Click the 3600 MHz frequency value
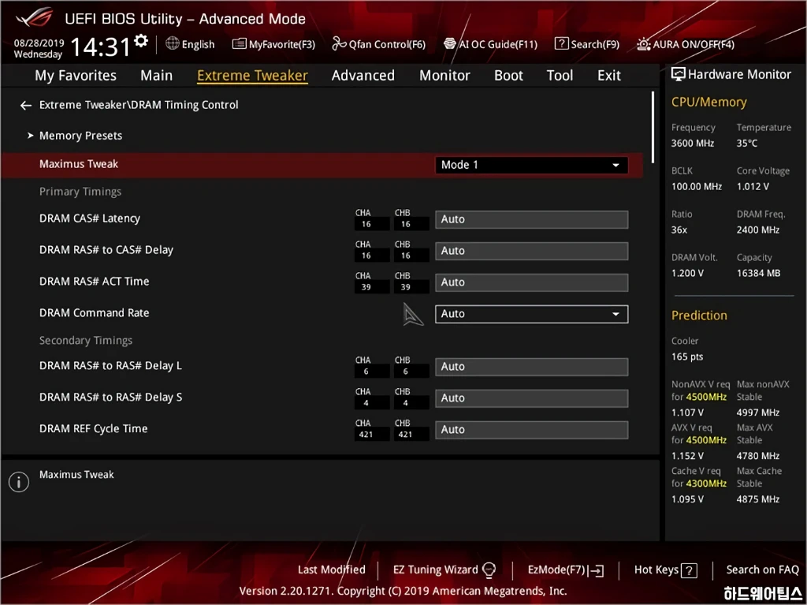This screenshot has height=605, width=807. pyautogui.click(x=692, y=144)
